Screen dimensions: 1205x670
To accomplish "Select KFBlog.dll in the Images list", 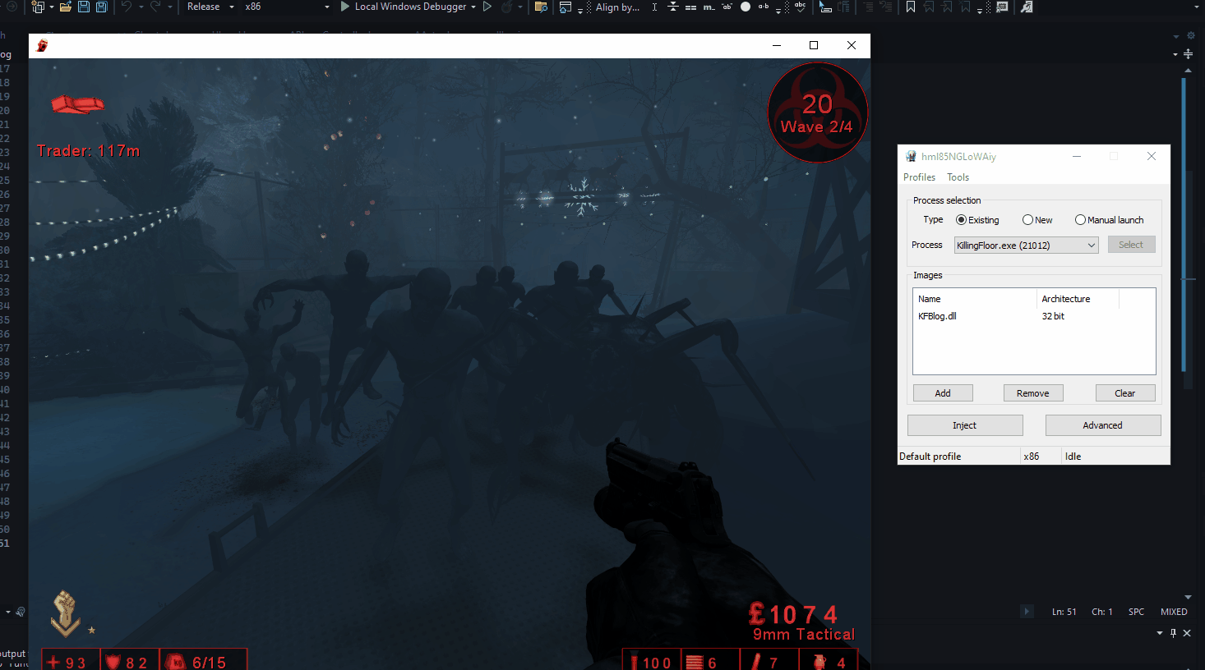I will [937, 316].
